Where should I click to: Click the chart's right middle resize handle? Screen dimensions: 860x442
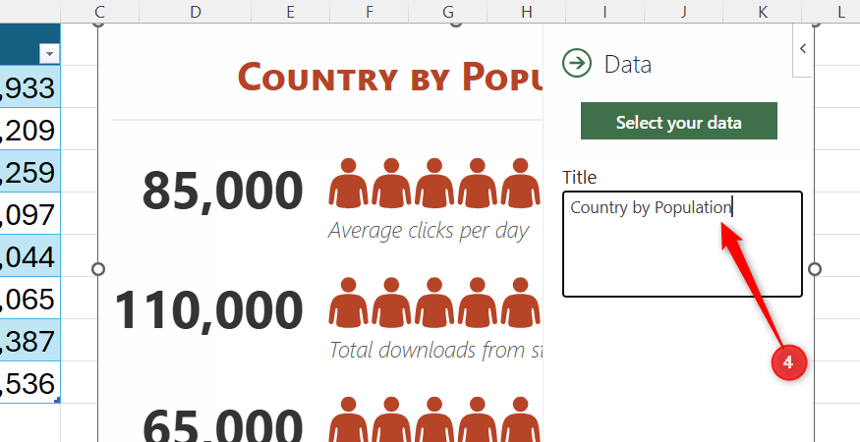pyautogui.click(x=815, y=269)
